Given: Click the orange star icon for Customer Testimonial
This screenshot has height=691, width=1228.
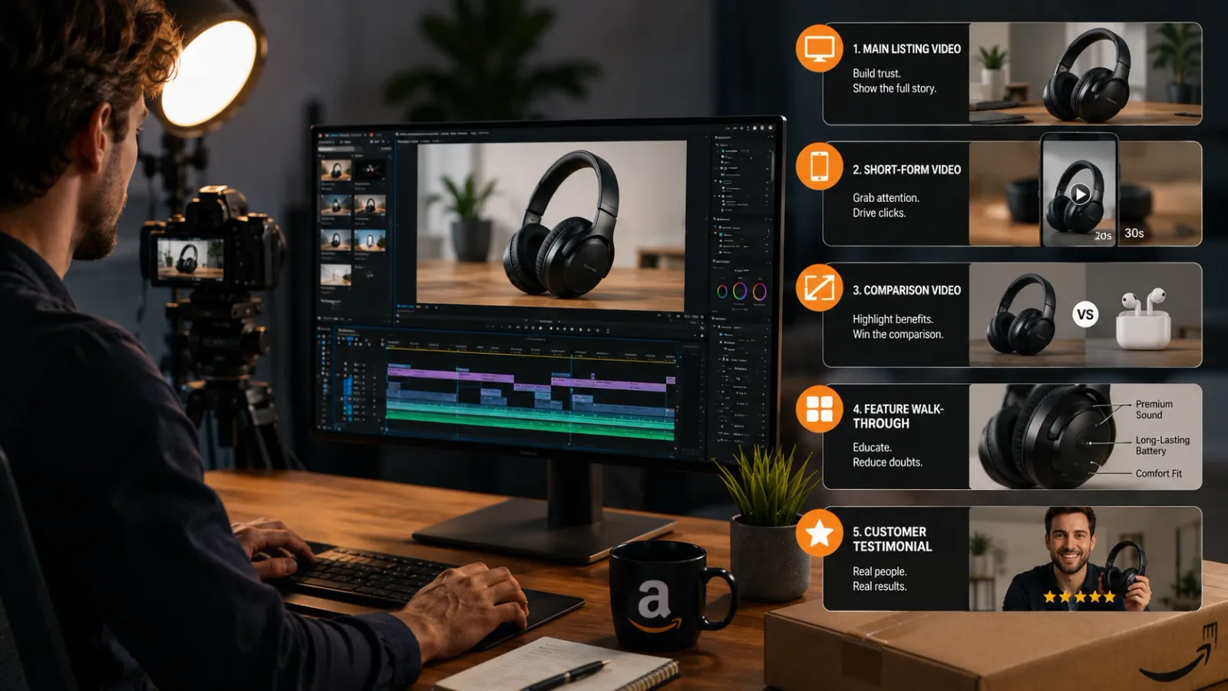Looking at the screenshot, I should pos(819,532).
